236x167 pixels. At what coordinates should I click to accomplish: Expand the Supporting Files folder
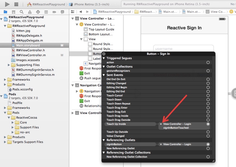tap(9, 65)
